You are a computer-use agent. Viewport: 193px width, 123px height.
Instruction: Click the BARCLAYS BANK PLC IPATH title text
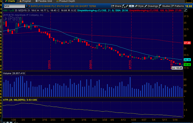tap(63, 6)
